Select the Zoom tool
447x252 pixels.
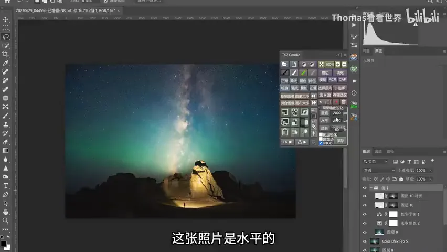pos(5,220)
